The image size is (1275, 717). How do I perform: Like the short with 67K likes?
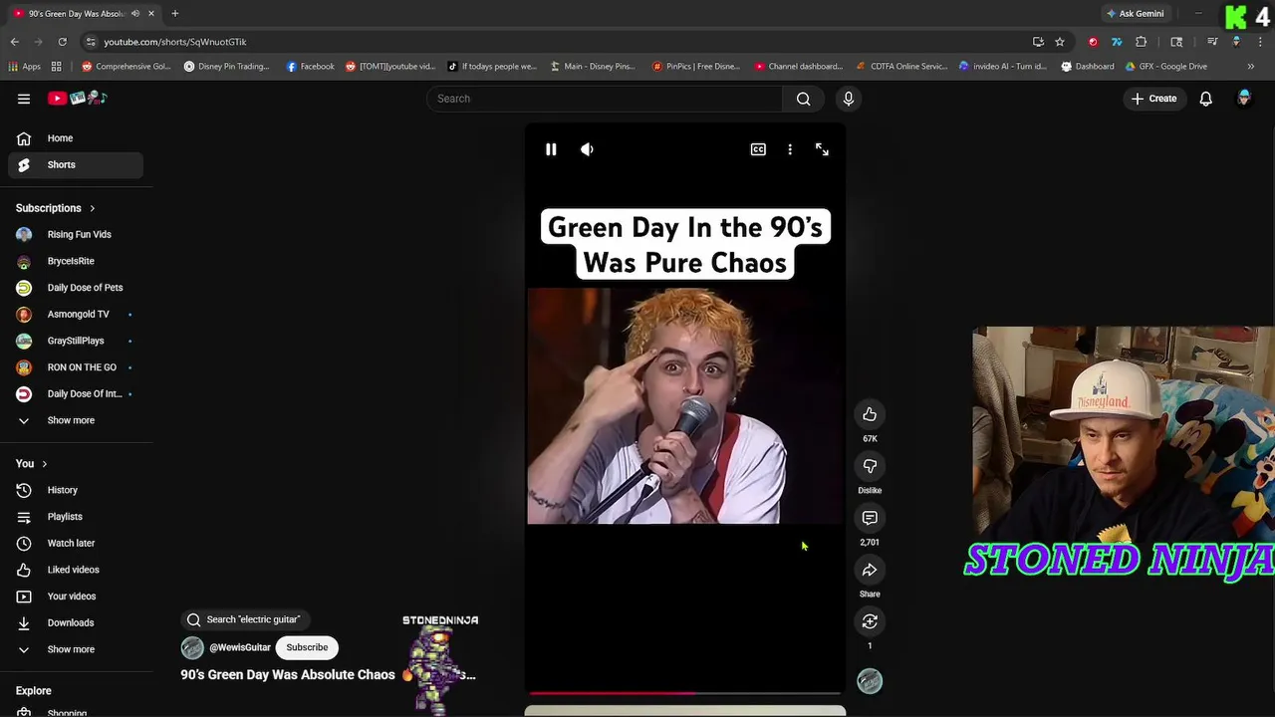tap(870, 414)
